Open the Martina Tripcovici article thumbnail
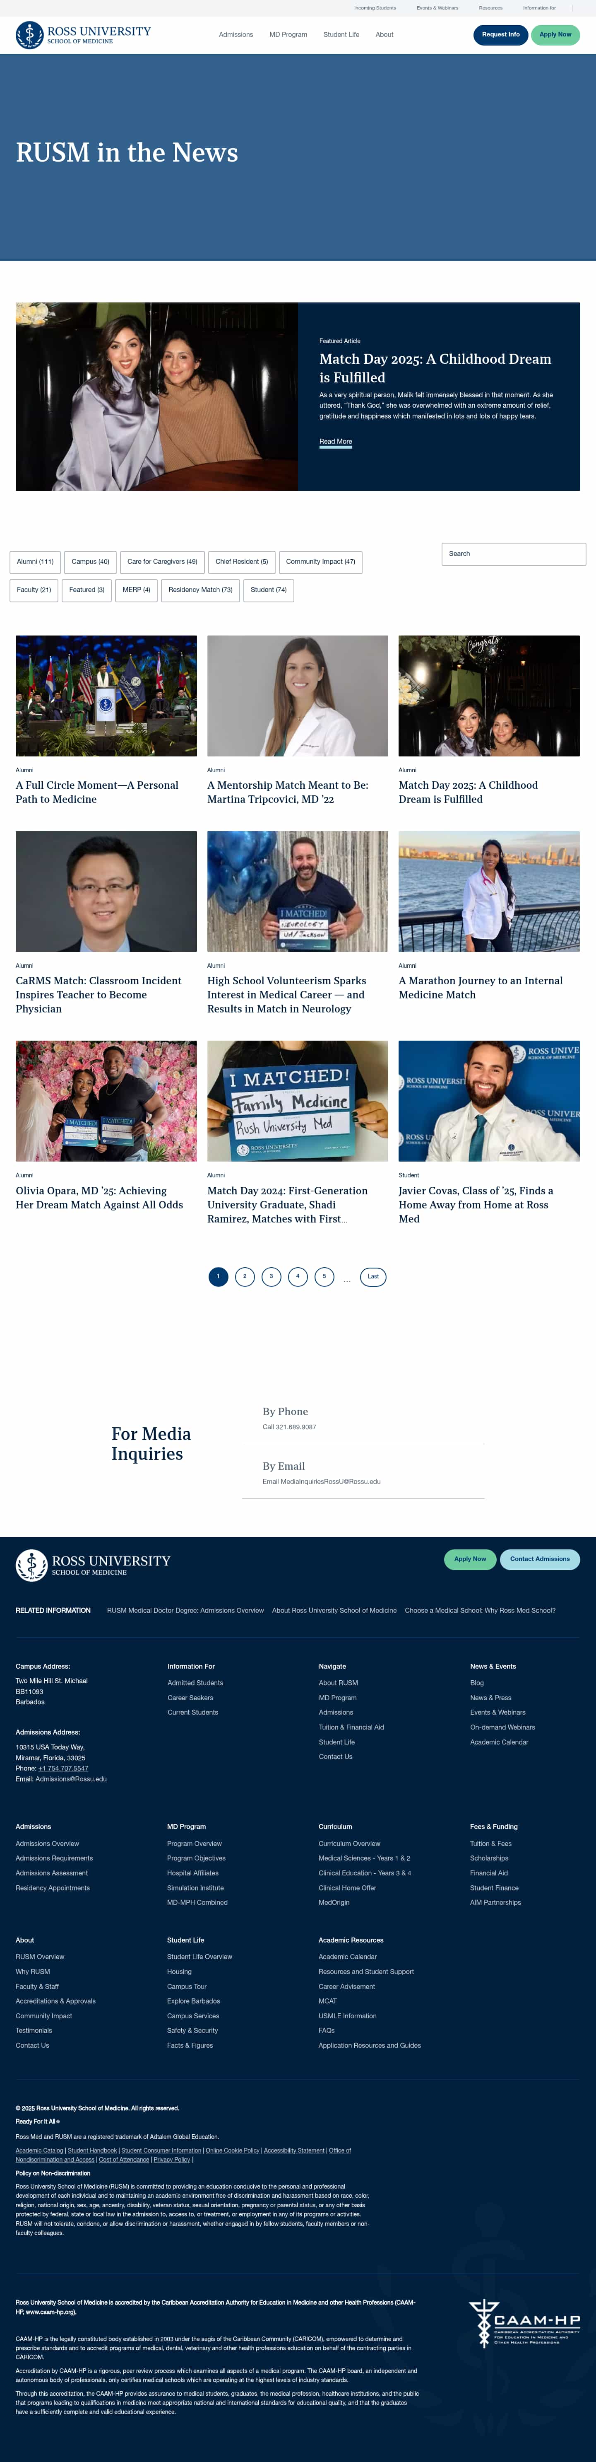Image resolution: width=596 pixels, height=2462 pixels. [x=298, y=696]
